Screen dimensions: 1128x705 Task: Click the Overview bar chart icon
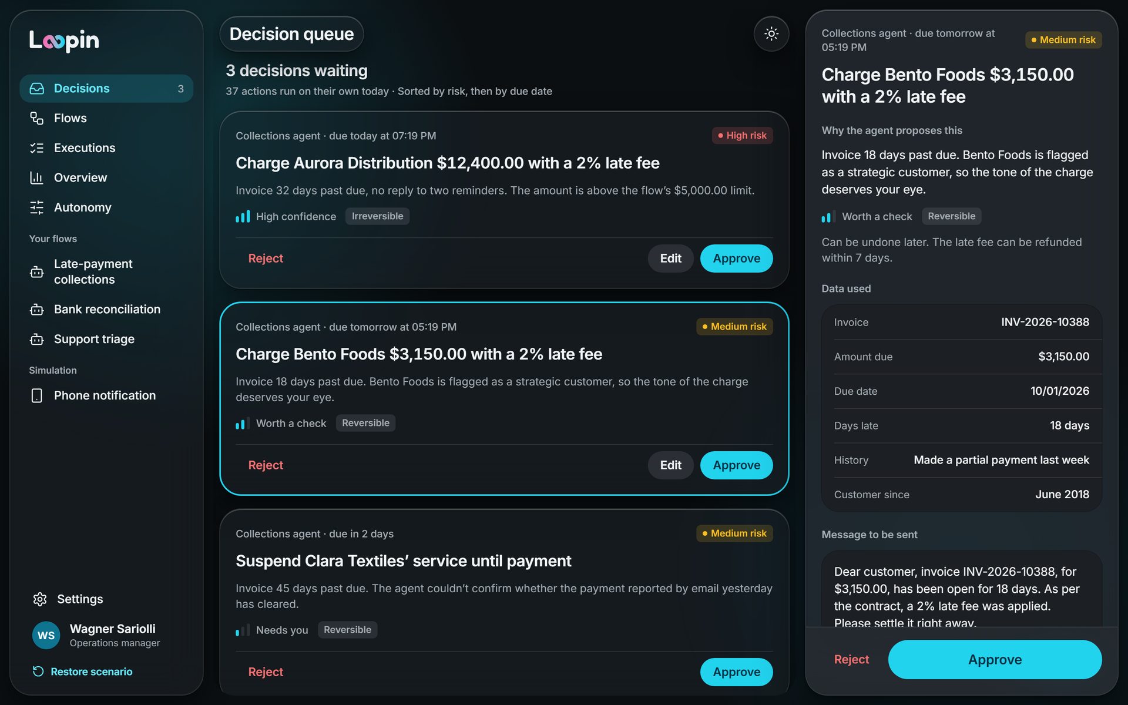point(37,177)
